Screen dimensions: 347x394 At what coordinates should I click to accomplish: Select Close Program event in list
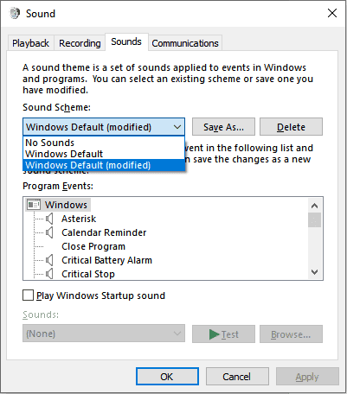[x=93, y=246]
